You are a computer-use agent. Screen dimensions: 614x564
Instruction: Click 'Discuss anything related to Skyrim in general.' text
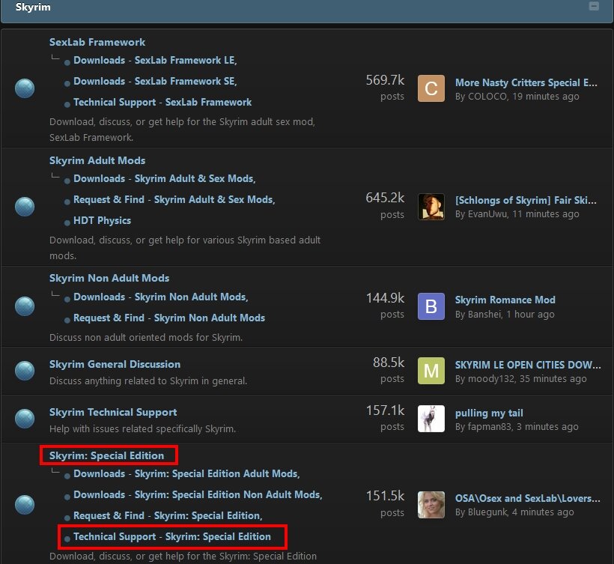coord(148,380)
